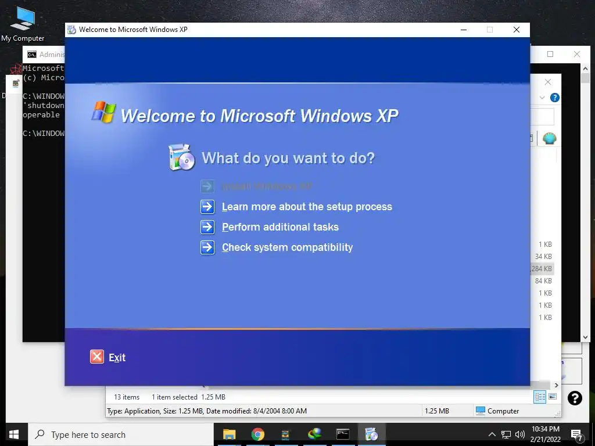The height and width of the screenshot is (446, 595).
Task: Open the My Computer desktop icon
Action: [x=23, y=23]
